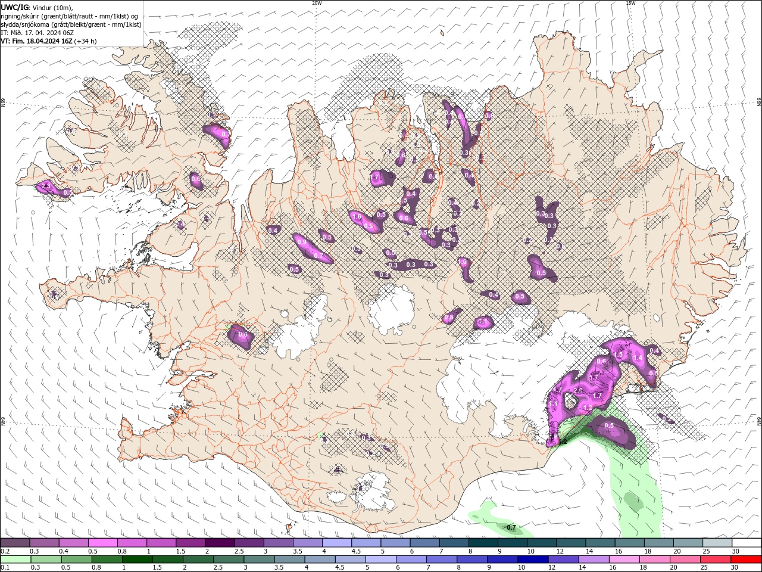Pick the deep blue 10 swatch in the lower scale

click(532, 559)
